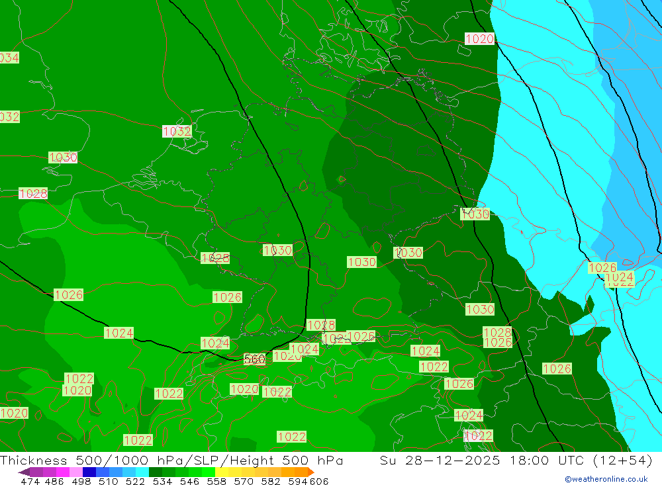Screen dimensions: 662x485
Task: Click legend value 558
Action: pyautogui.click(x=216, y=481)
